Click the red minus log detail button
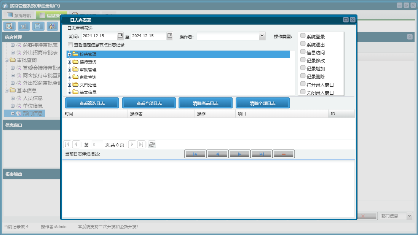This screenshot has height=235, width=418. tap(284, 154)
